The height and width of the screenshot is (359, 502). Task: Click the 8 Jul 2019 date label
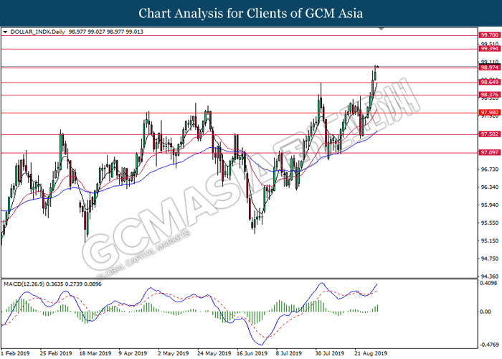[x=289, y=353]
